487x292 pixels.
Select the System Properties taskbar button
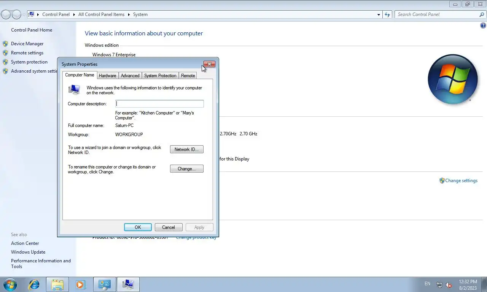coord(128,284)
